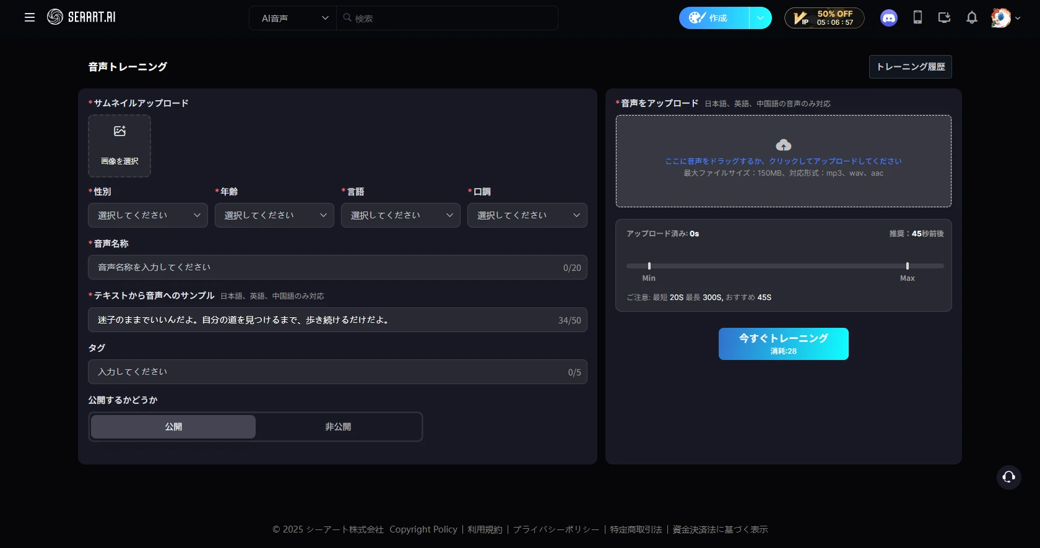The width and height of the screenshot is (1040, 548).
Task: Select the 公開 visibility option
Action: [x=173, y=427]
